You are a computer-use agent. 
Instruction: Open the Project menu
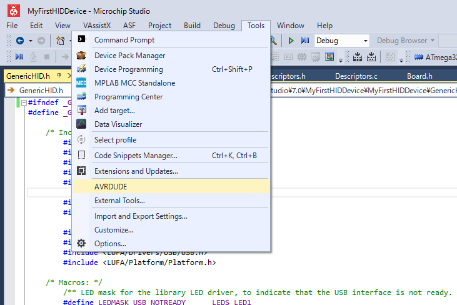pos(159,26)
